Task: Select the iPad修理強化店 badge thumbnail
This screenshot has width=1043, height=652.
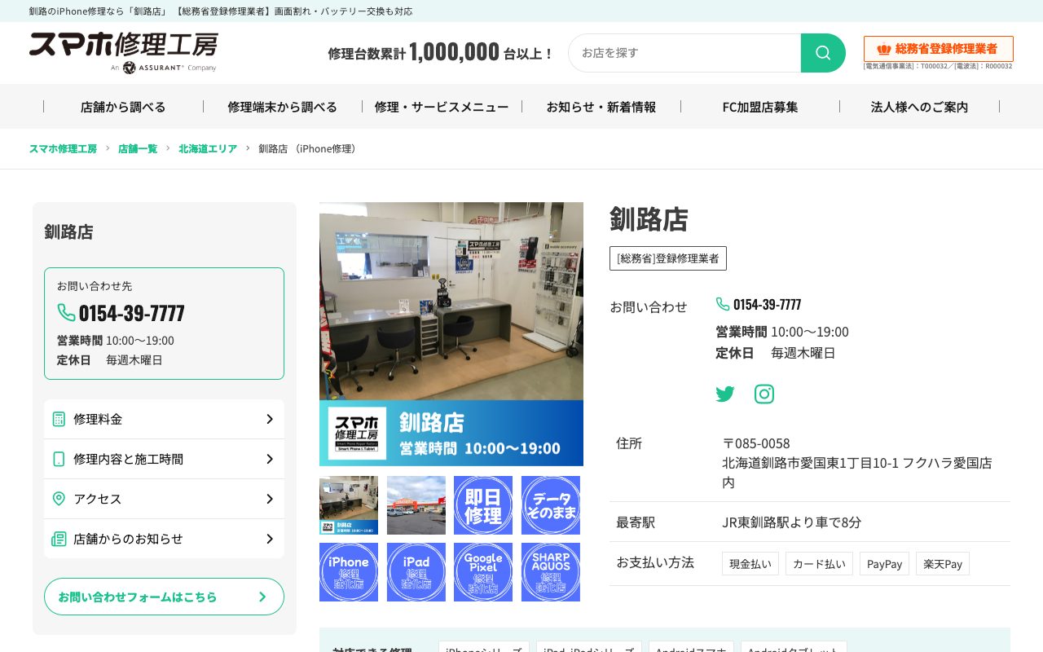Action: 416,572
